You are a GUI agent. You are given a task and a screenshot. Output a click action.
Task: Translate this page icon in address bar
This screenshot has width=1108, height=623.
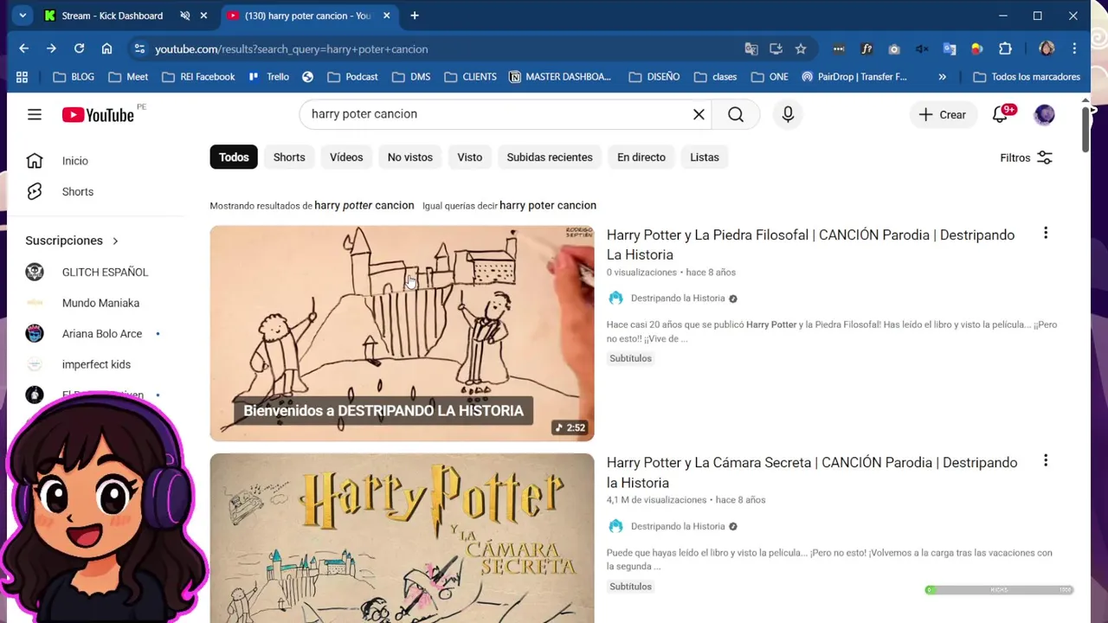point(750,48)
